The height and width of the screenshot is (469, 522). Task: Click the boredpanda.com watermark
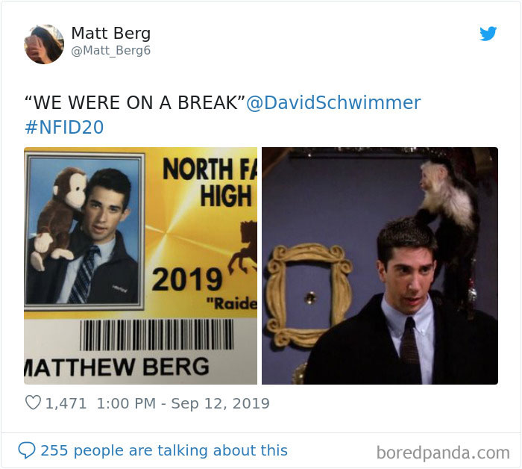(x=443, y=453)
